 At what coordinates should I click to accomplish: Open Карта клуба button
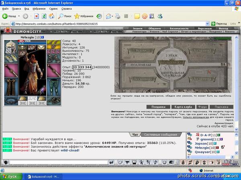(x=183, y=107)
